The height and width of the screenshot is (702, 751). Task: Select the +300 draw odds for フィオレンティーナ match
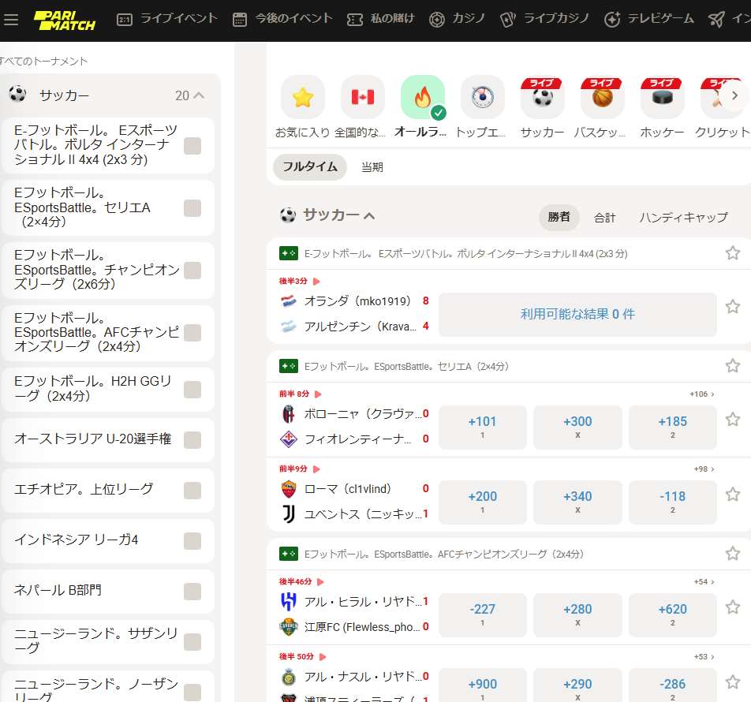tap(577, 427)
